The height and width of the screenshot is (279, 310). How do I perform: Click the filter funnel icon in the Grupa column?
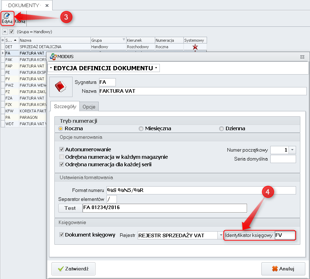click(124, 40)
